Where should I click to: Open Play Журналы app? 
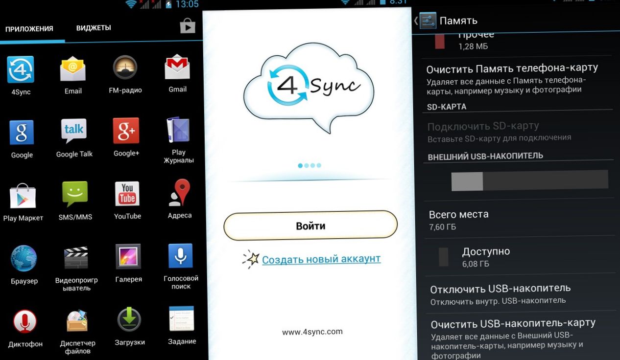click(178, 130)
